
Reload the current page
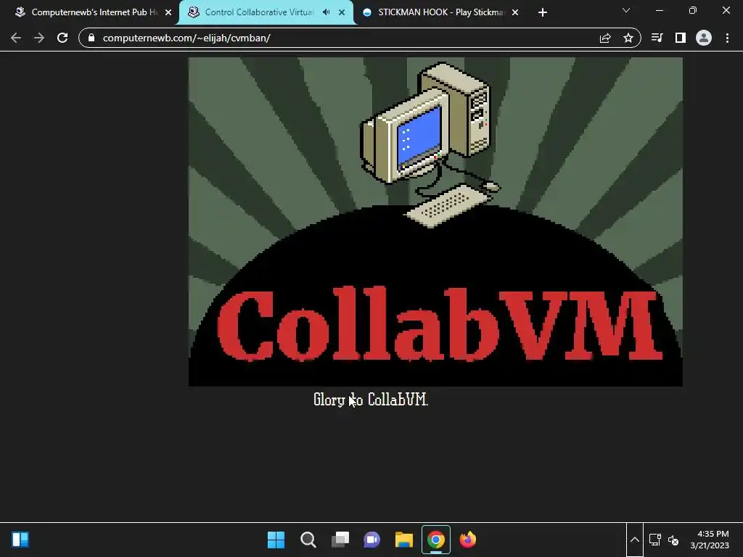pyautogui.click(x=62, y=38)
